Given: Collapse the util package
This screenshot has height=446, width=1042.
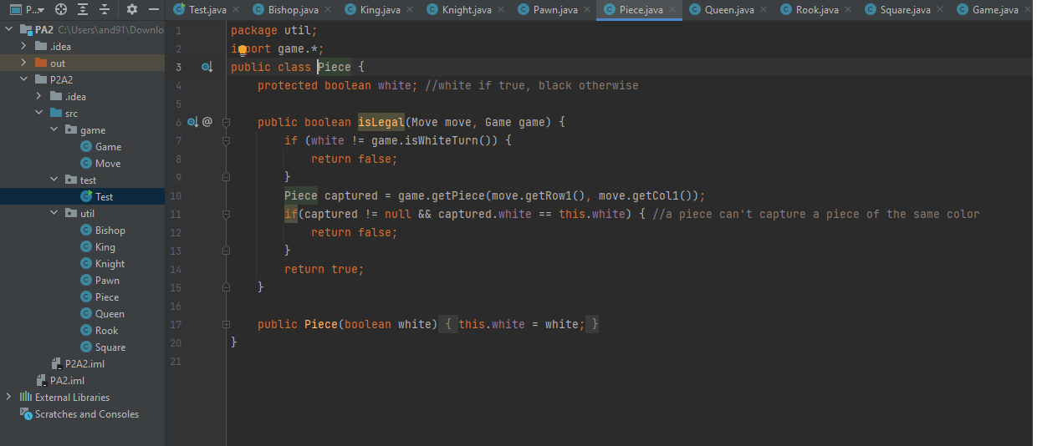Looking at the screenshot, I should click(54, 213).
